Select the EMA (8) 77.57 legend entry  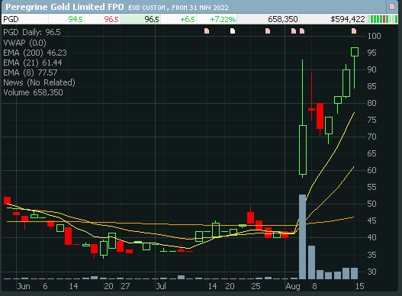point(31,72)
